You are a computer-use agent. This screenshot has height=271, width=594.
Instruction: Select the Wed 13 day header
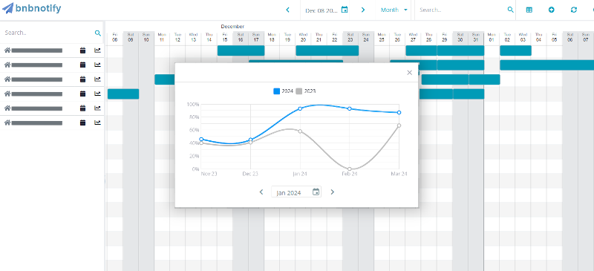193,37
